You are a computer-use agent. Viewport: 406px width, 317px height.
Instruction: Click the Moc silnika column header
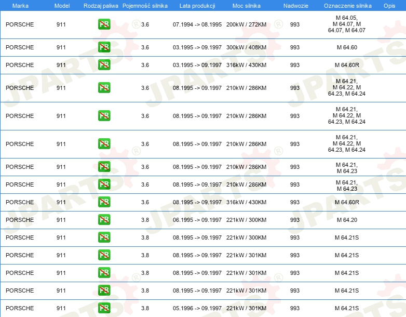click(246, 6)
